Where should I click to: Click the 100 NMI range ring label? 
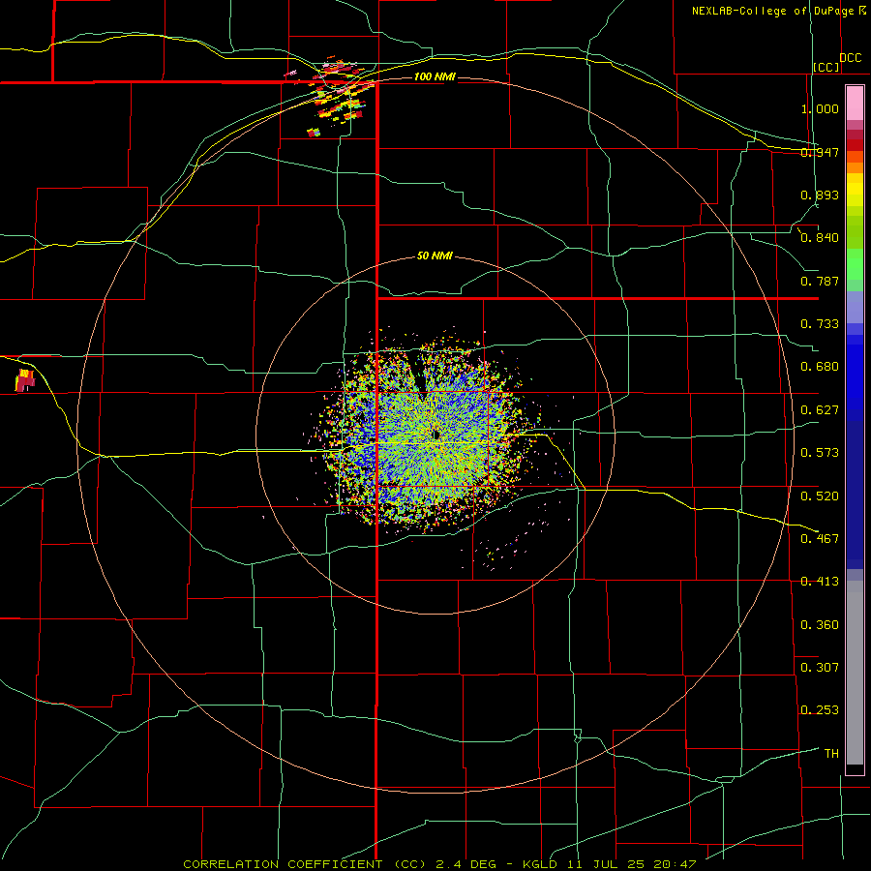(x=435, y=76)
